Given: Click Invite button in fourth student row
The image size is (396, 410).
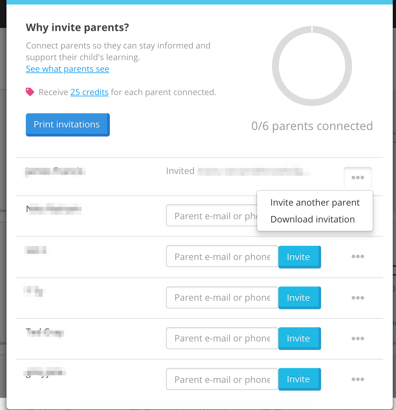Looking at the screenshot, I should pyautogui.click(x=299, y=298).
